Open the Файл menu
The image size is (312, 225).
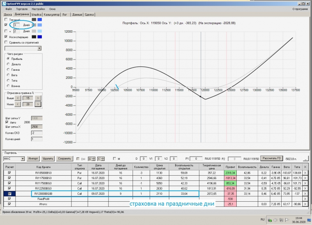click(x=9, y=9)
